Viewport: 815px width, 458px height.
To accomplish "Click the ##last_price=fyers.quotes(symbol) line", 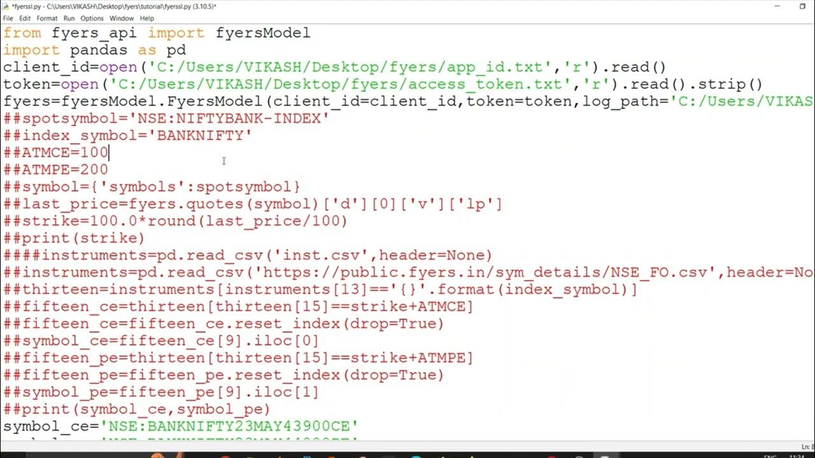I will [x=253, y=204].
